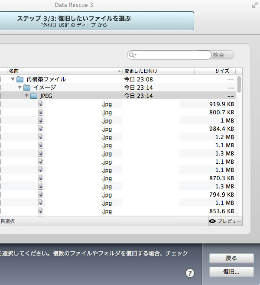Toggle checkbox for JPEG folder row
Viewport: 260px width, 285px height.
tap(0, 96)
